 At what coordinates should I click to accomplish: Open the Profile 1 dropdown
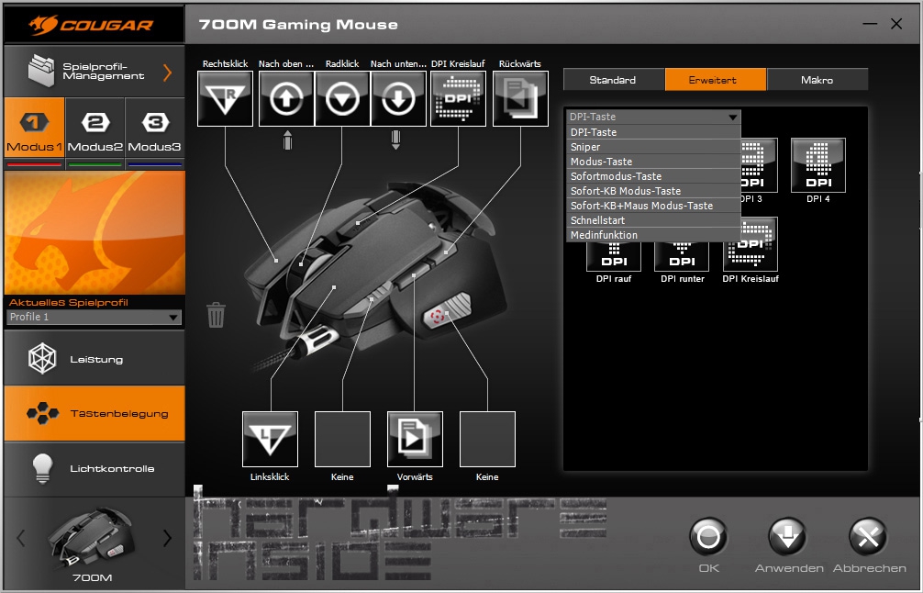(94, 318)
